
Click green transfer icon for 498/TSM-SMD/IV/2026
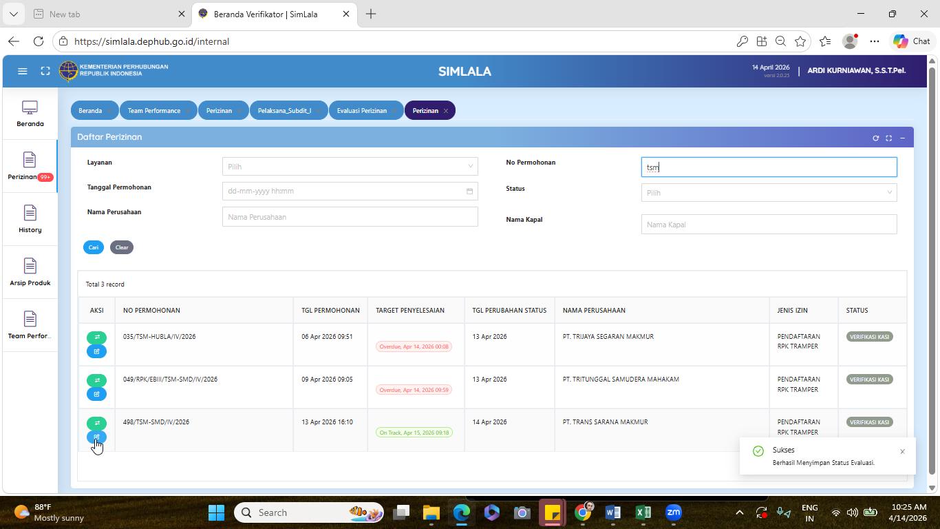click(x=96, y=423)
